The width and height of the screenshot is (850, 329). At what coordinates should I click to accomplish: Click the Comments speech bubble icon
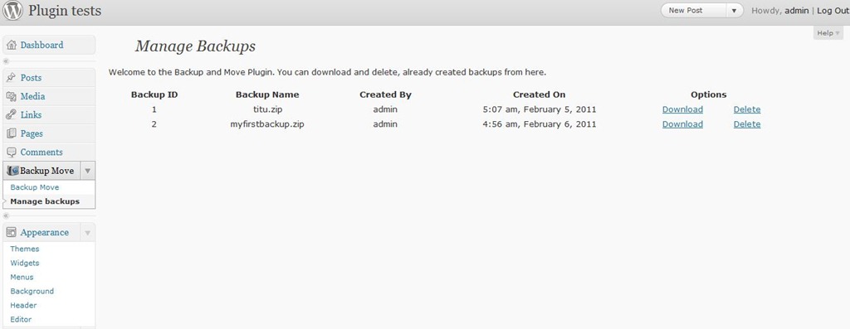(x=12, y=152)
